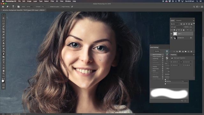Open Spotlight search in macOS menu bar

(197, 1)
